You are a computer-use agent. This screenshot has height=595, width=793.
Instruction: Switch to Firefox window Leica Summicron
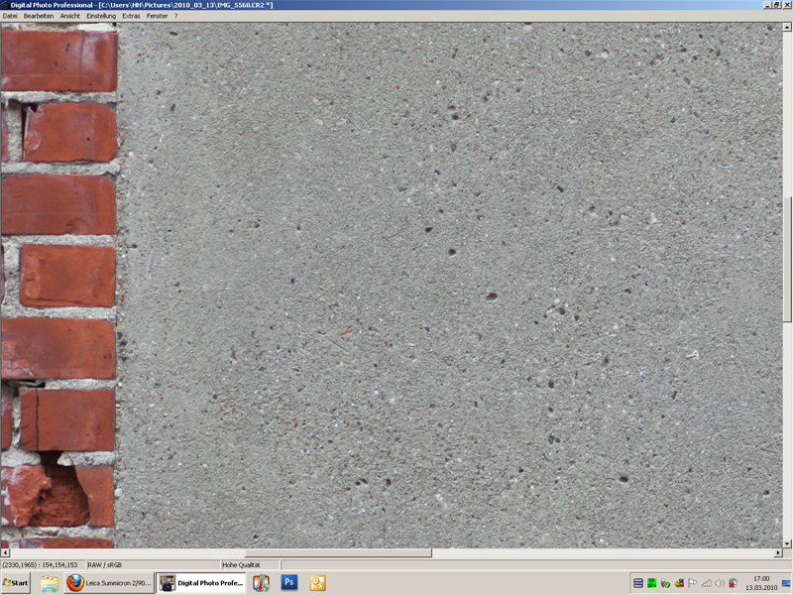109,583
